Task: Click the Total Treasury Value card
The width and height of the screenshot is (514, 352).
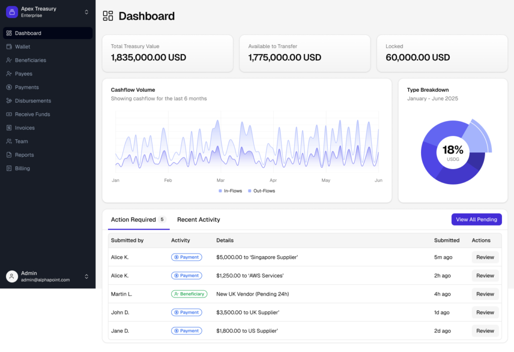Action: point(167,53)
